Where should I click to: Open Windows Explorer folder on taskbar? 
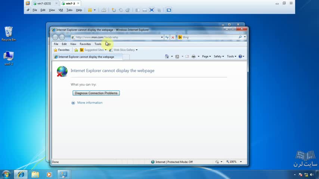click(x=35, y=175)
